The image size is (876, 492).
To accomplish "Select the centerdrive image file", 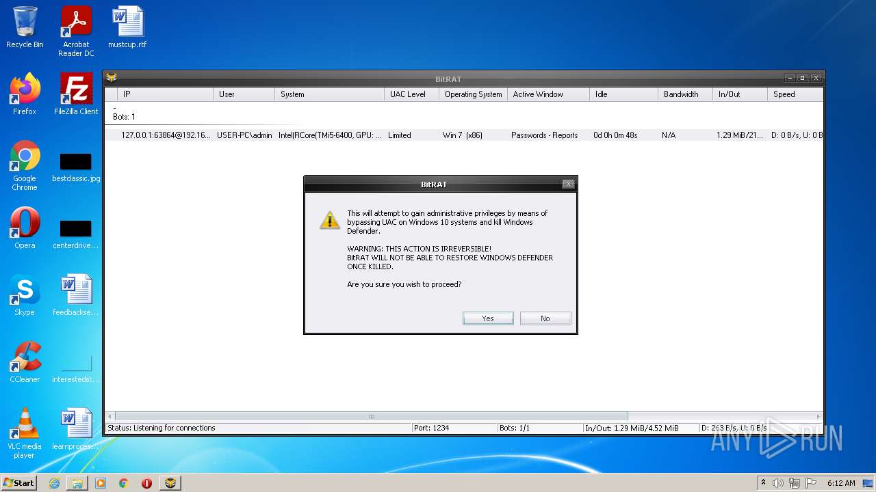I will pos(76,234).
